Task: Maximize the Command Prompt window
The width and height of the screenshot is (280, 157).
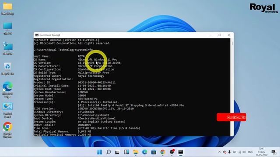Action: [220, 35]
